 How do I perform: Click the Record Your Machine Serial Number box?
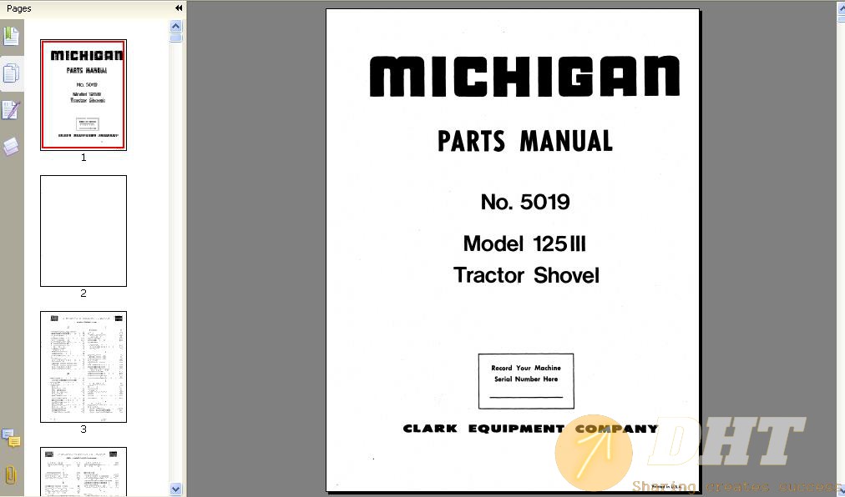pyautogui.click(x=526, y=381)
